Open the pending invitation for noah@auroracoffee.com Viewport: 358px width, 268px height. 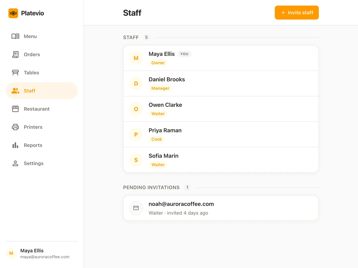221,208
